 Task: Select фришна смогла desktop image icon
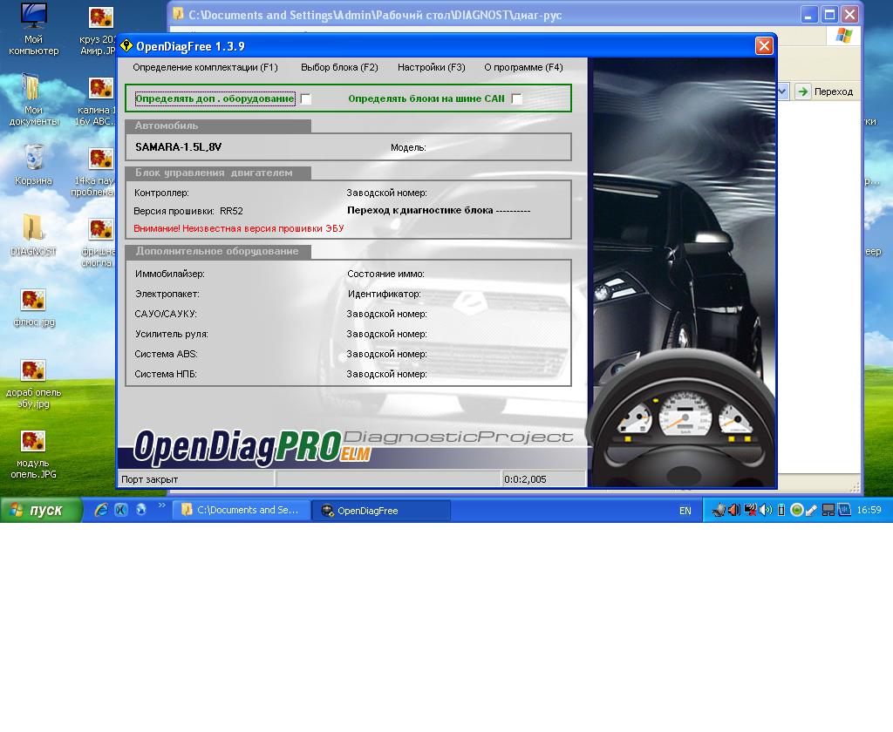(99, 241)
